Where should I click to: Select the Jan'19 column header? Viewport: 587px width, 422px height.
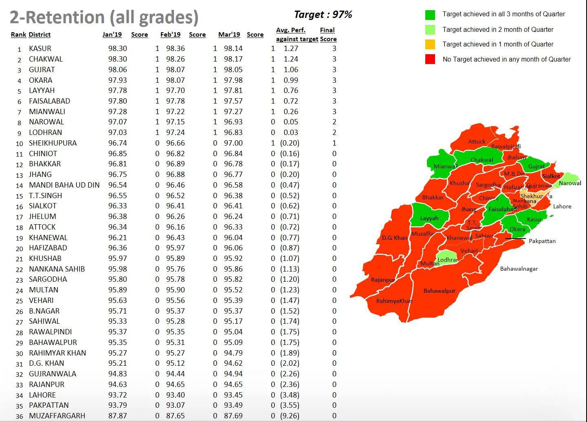[112, 35]
